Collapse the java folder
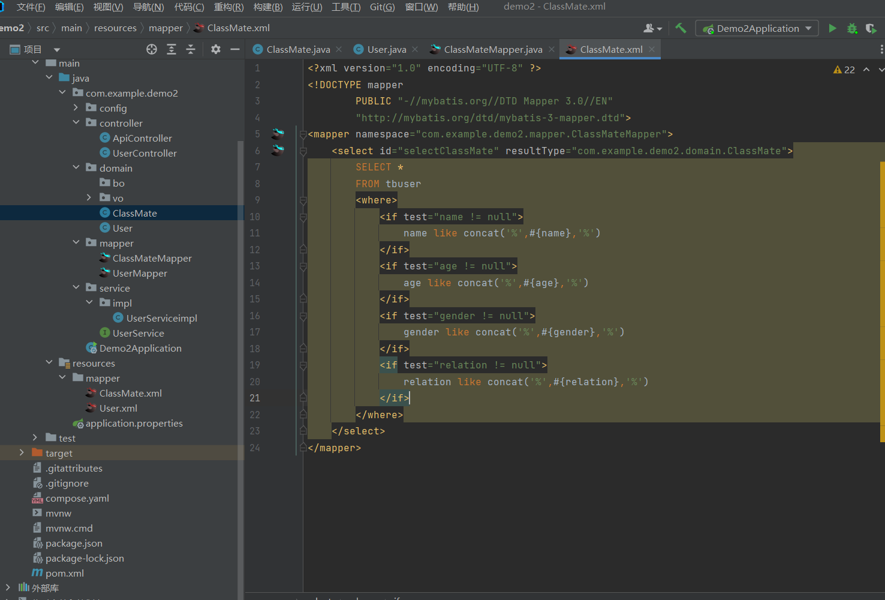This screenshot has height=600, width=885. (x=49, y=77)
